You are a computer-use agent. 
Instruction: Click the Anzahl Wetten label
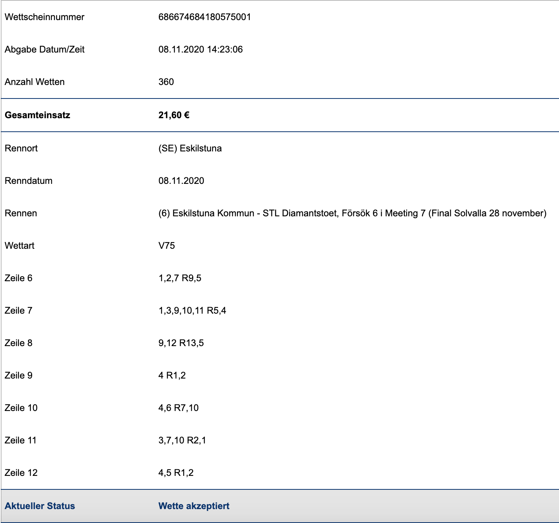(x=34, y=82)
